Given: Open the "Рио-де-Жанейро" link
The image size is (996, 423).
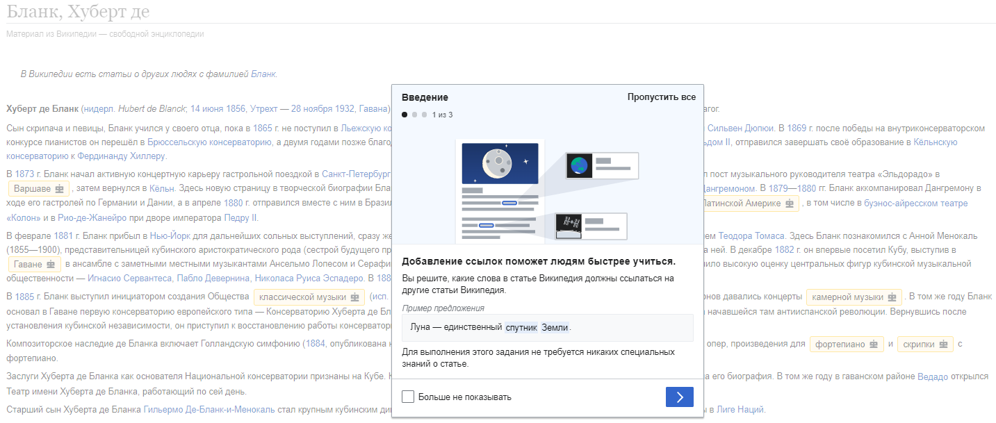Looking at the screenshot, I should tap(92, 217).
